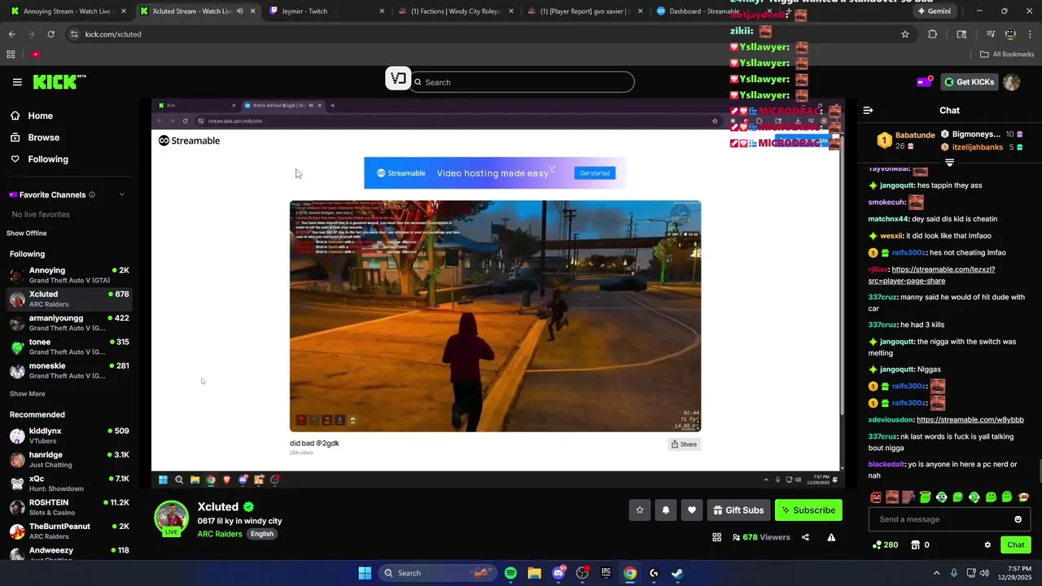This screenshot has height=586, width=1042.
Task: Show hidden system tray icons
Action: [936, 573]
